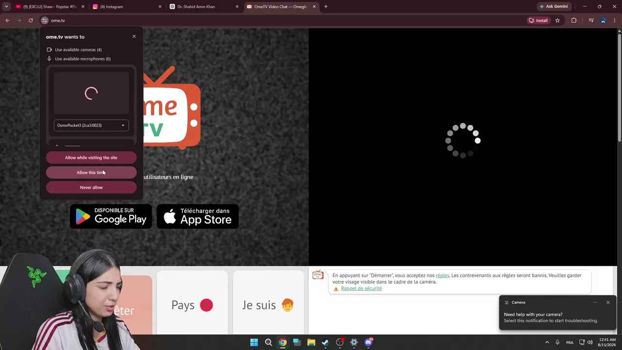The image size is (622, 350).
Task: Open the OBS Studio taskbar icon
Action: 340,342
